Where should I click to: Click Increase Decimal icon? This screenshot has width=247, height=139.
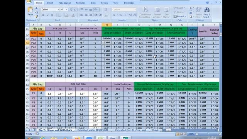click(130, 15)
